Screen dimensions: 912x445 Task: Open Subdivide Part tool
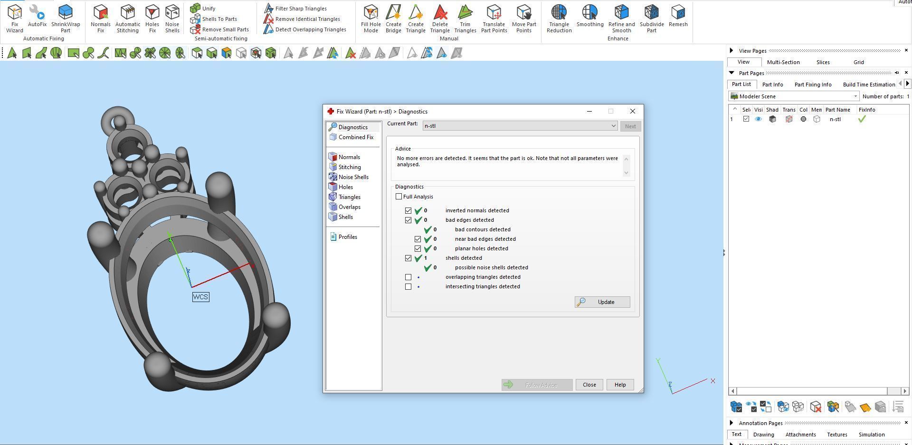[652, 19]
